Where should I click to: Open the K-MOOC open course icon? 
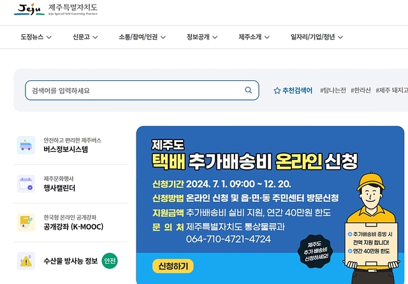point(26,222)
